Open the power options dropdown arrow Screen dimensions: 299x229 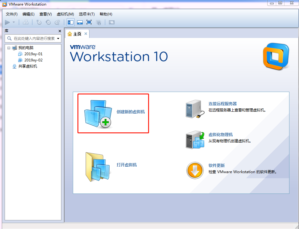tap(14, 22)
